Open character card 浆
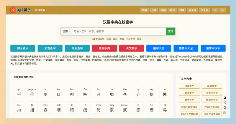 125,108
